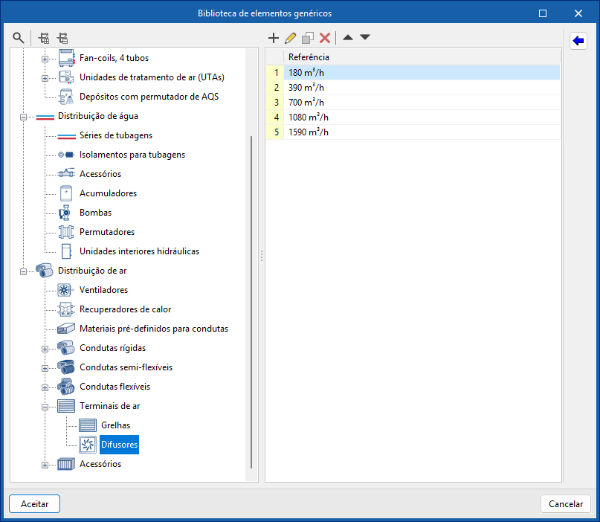Screen dimensions: 600x522
Task: Click the red X delete icon
Action: pos(325,37)
